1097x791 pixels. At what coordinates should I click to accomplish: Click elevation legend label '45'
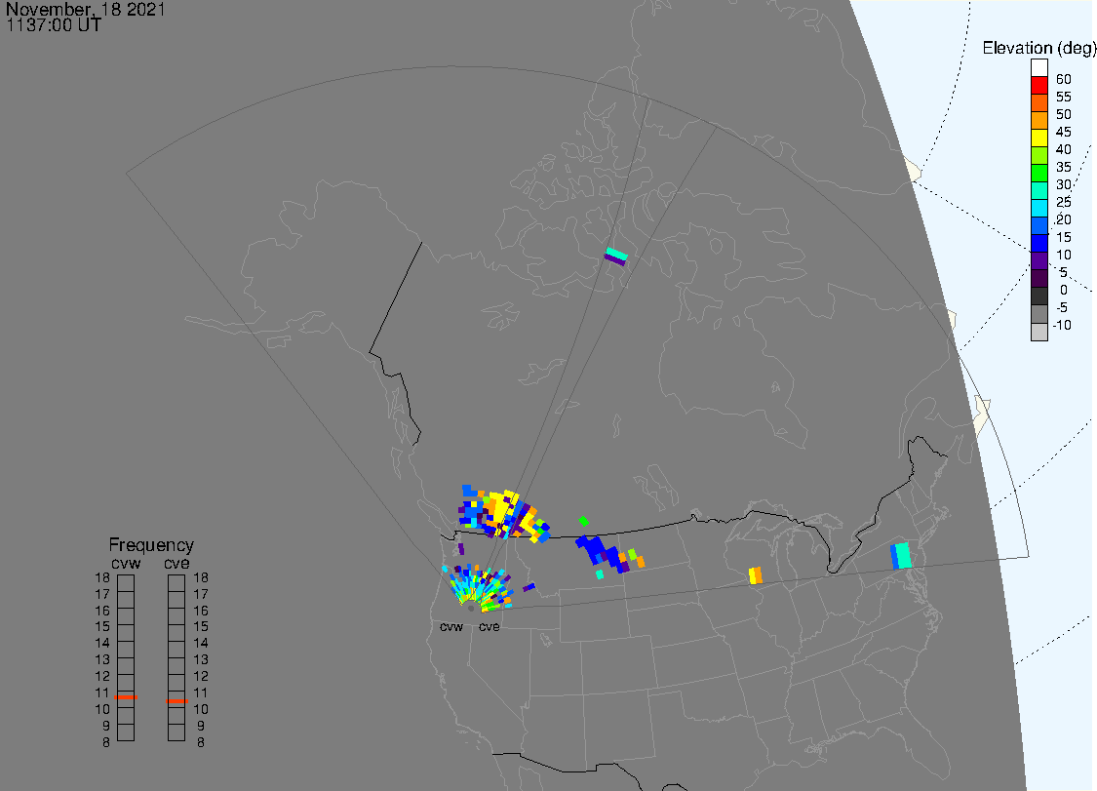coord(1064,133)
